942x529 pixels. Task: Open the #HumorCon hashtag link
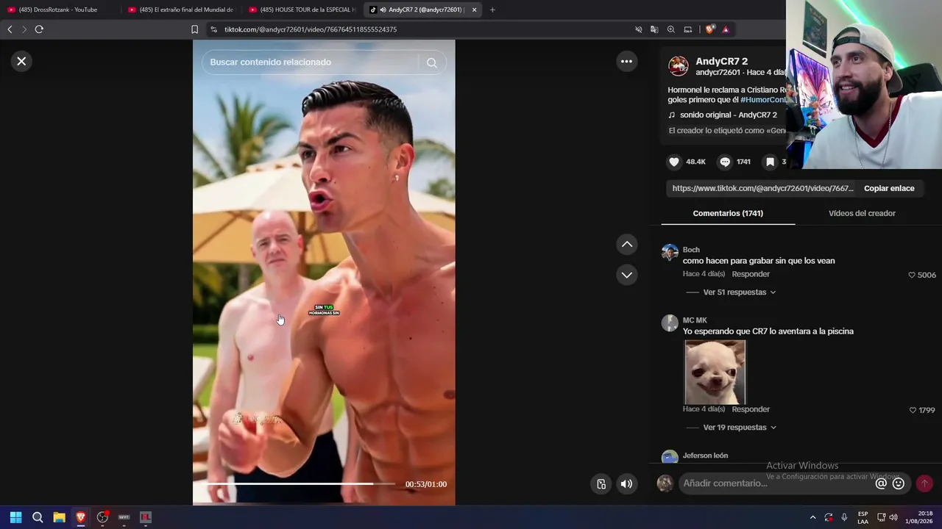tap(763, 100)
